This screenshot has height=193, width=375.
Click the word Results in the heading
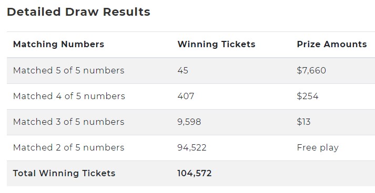click(x=127, y=12)
